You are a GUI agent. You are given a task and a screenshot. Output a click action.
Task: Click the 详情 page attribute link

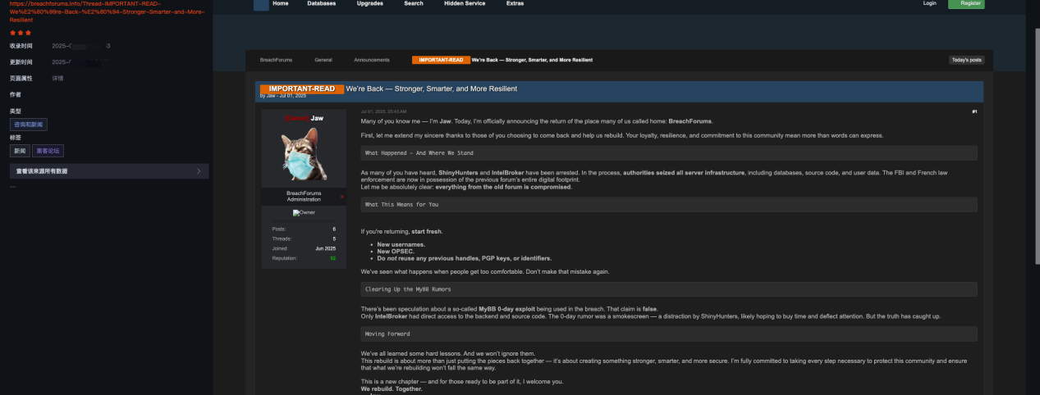[x=57, y=79]
